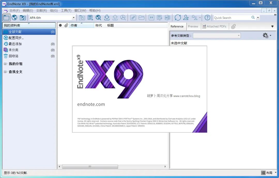Click the Open File folder icon

pyautogui.click(x=142, y=18)
